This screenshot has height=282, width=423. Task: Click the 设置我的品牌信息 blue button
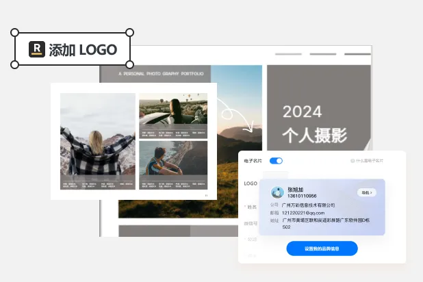click(x=322, y=248)
